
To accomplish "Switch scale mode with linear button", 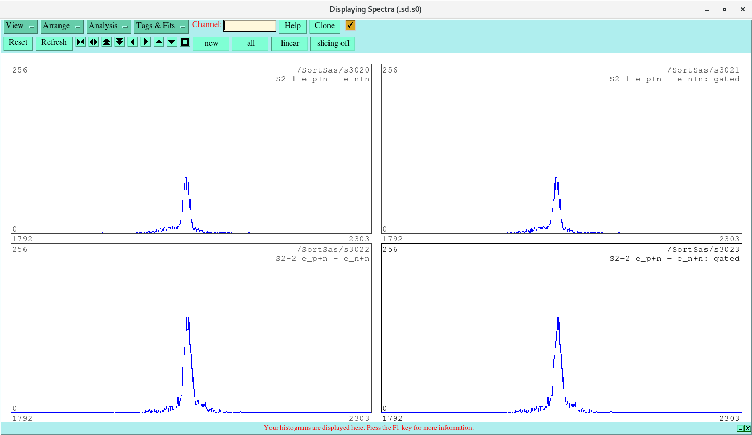I will click(x=289, y=43).
